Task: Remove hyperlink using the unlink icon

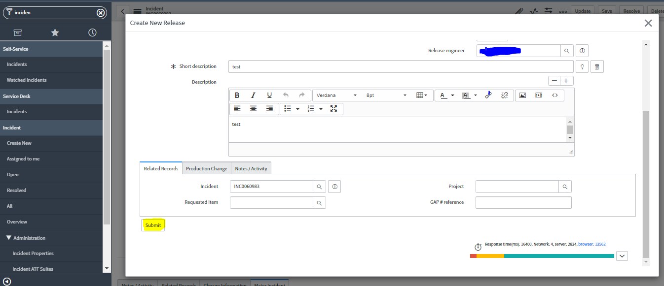Action: click(x=505, y=95)
